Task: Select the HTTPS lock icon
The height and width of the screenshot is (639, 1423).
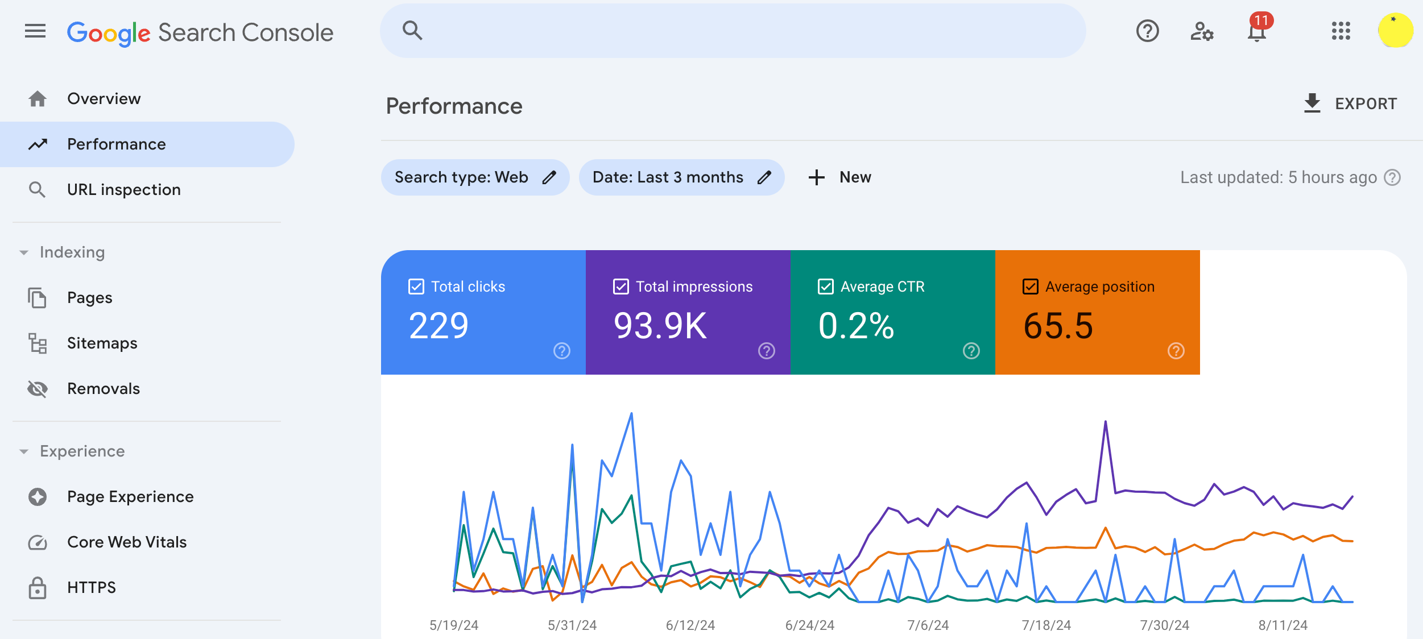Action: [x=38, y=587]
